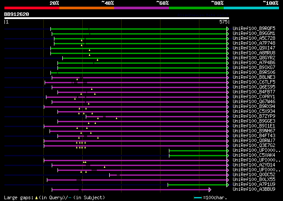Select the UniRef100_Q8RWJ7 label
This screenshot has height=201, width=283.
[x=254, y=141]
